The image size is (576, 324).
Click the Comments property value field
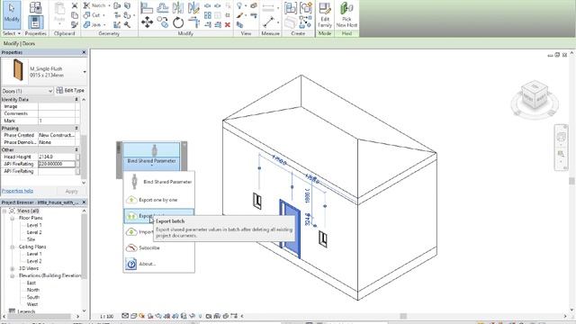[57, 113]
